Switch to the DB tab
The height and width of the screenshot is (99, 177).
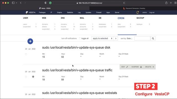coord(100,18)
